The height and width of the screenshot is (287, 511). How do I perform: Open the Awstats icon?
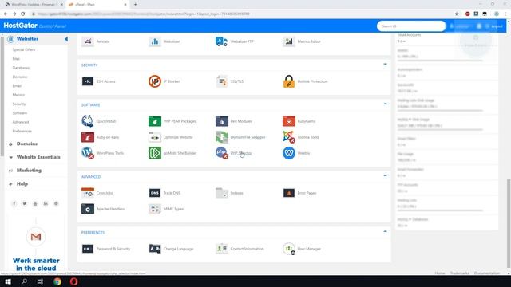(x=88, y=41)
